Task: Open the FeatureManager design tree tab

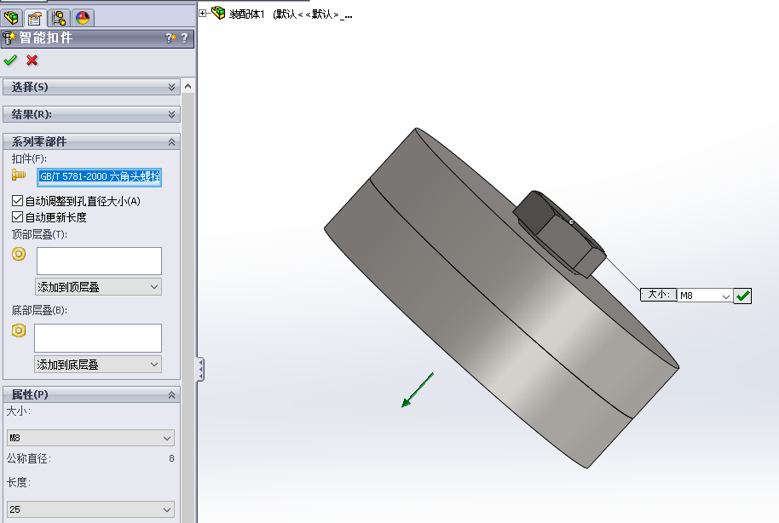Action: tap(11, 17)
